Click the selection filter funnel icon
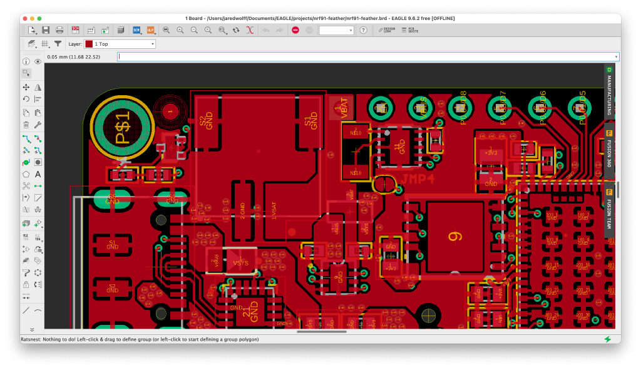This screenshot has height=370, width=641. (58, 44)
